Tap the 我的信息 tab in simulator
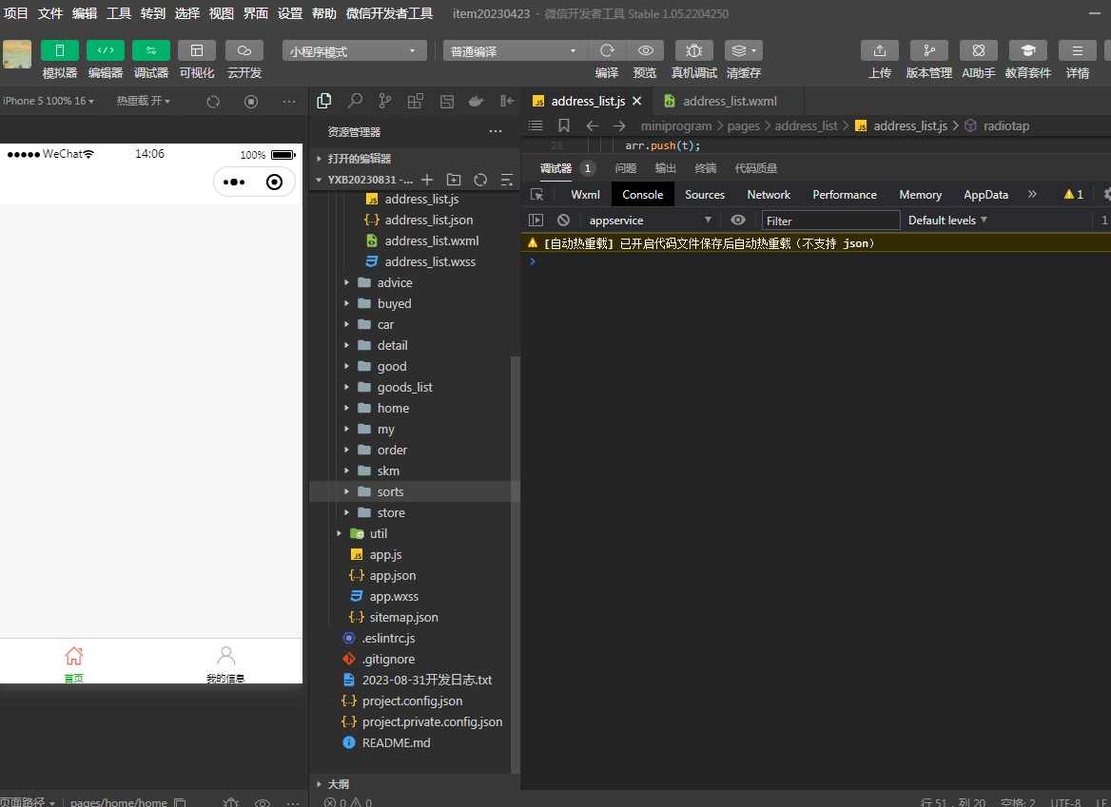This screenshot has width=1111, height=807. [x=225, y=663]
